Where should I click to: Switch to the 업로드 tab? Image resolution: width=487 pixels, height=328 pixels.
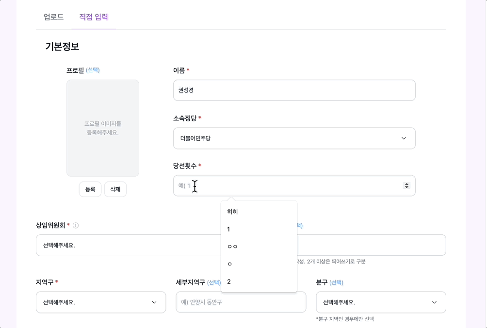click(52, 16)
